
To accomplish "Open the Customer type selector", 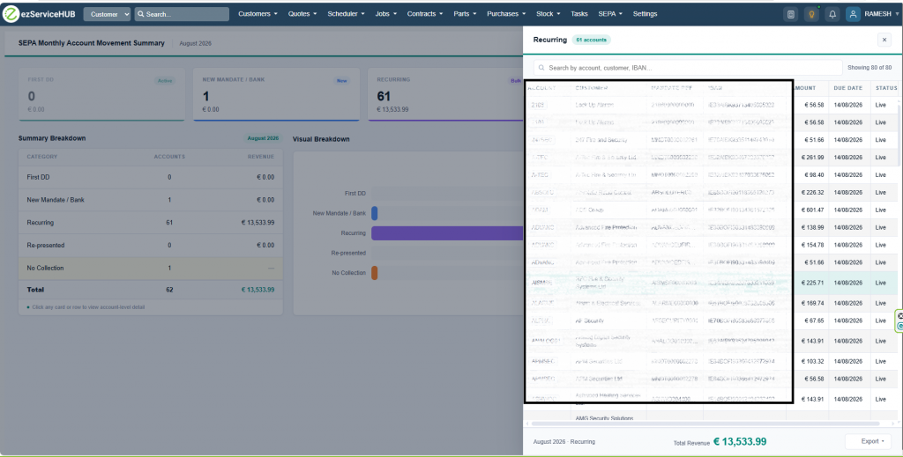I will (107, 14).
